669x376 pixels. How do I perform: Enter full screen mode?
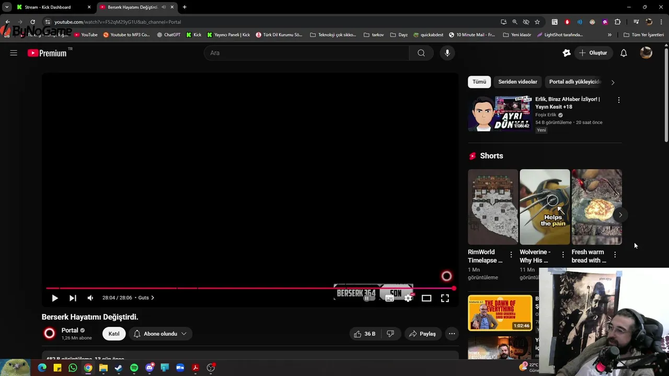(x=445, y=298)
